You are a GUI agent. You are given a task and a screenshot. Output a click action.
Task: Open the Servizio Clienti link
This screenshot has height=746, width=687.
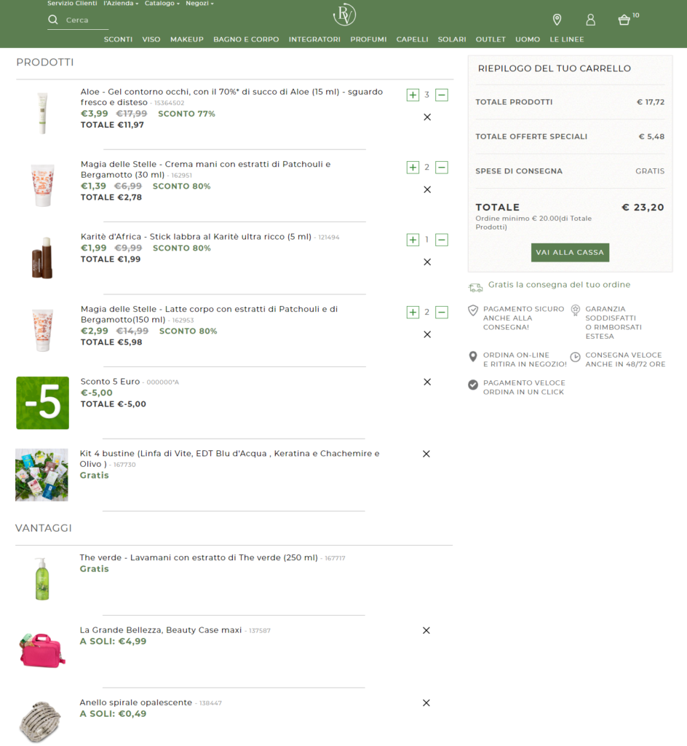pos(72,4)
